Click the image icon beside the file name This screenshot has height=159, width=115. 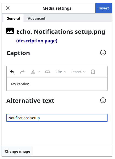tap(10, 31)
